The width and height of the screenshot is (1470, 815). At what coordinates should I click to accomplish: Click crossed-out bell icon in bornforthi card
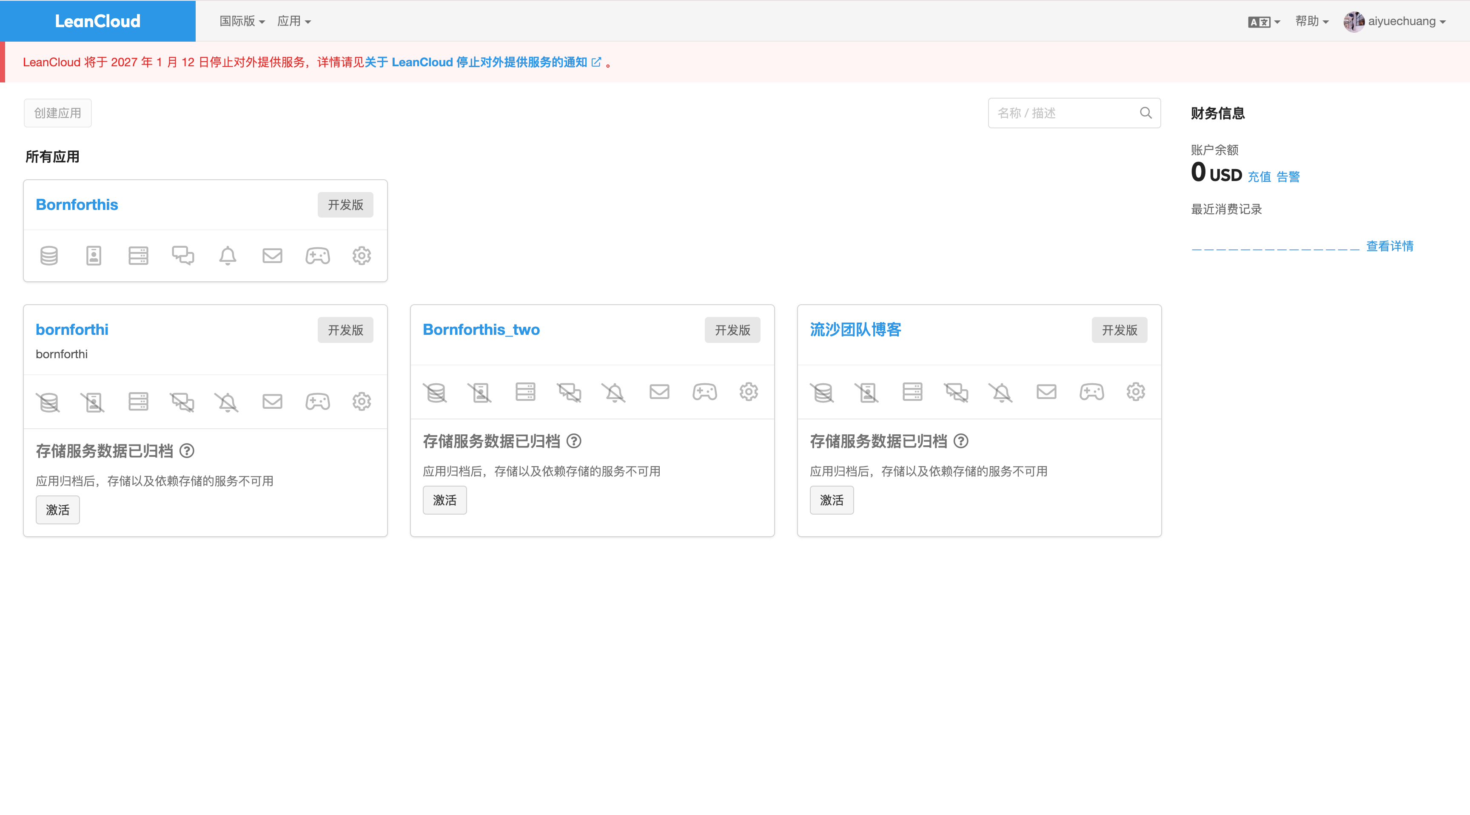point(227,402)
